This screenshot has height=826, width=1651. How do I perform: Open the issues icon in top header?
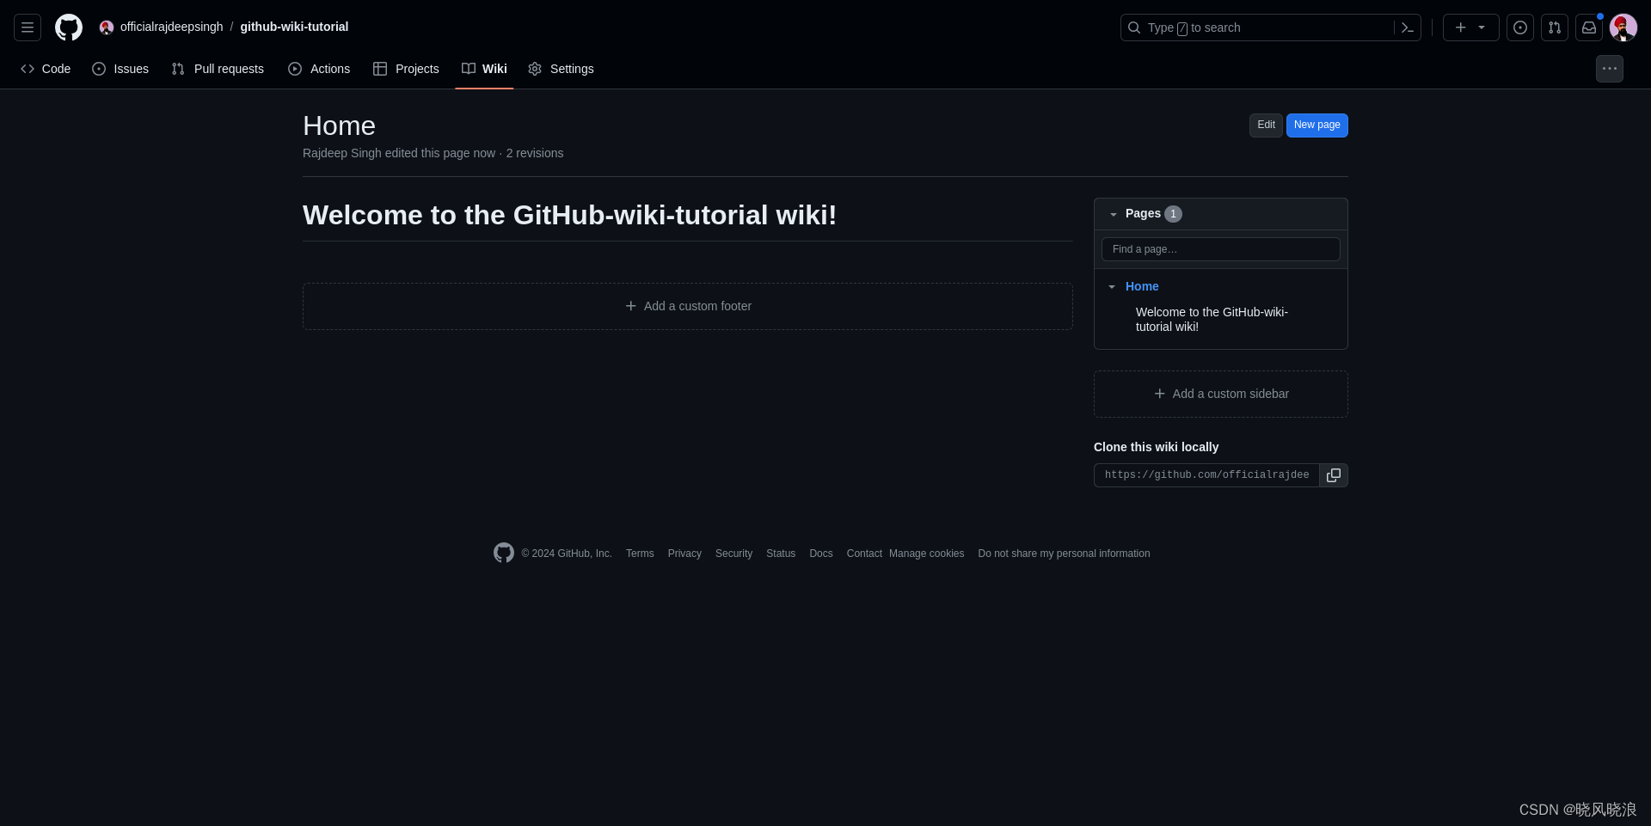[1520, 28]
